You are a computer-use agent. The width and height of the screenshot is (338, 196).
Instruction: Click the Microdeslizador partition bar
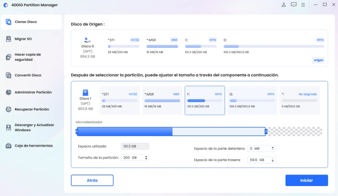[x=171, y=132]
